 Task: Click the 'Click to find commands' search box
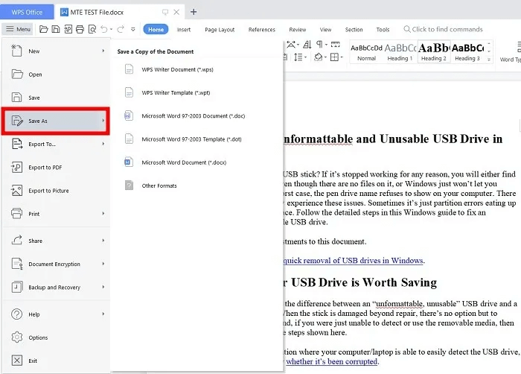[x=443, y=29]
